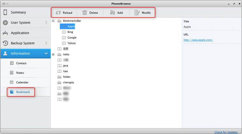
Task: Open the apple.com URL link
Action: coord(198,40)
